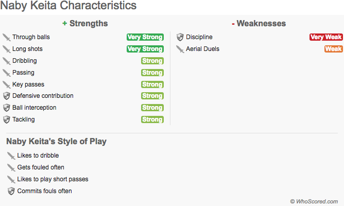344x206 pixels.
Task: Click the Weaknesses column heading
Action: [x=259, y=23]
